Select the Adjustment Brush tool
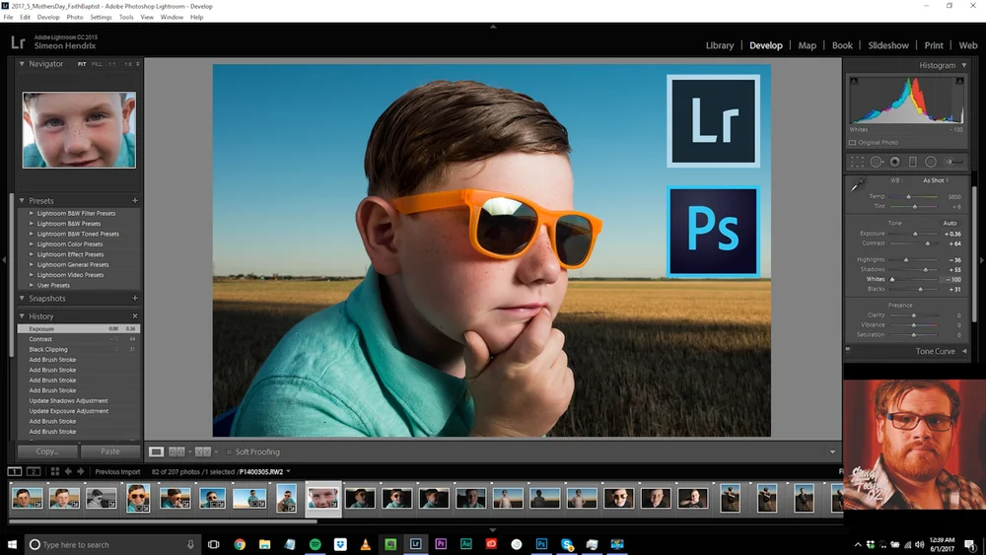The height and width of the screenshot is (555, 986). pyautogui.click(x=953, y=162)
